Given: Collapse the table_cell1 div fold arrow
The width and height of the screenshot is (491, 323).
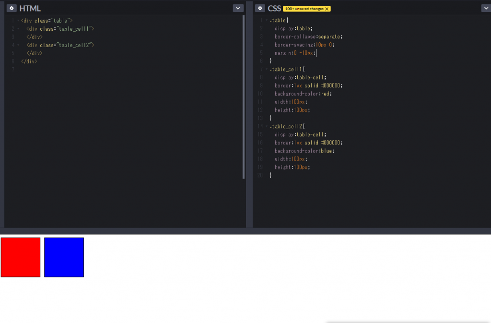Looking at the screenshot, I should click(18, 28).
